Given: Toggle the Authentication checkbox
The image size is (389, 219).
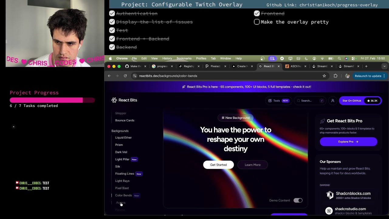Looking at the screenshot, I should click(x=112, y=13).
